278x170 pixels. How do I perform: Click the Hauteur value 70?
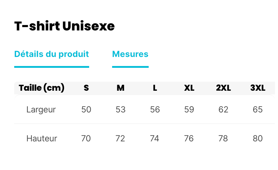[x=86, y=139]
